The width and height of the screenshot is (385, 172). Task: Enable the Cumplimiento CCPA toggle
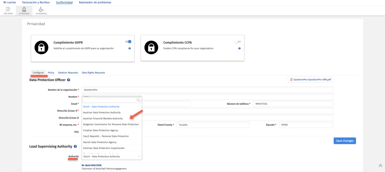point(238,42)
